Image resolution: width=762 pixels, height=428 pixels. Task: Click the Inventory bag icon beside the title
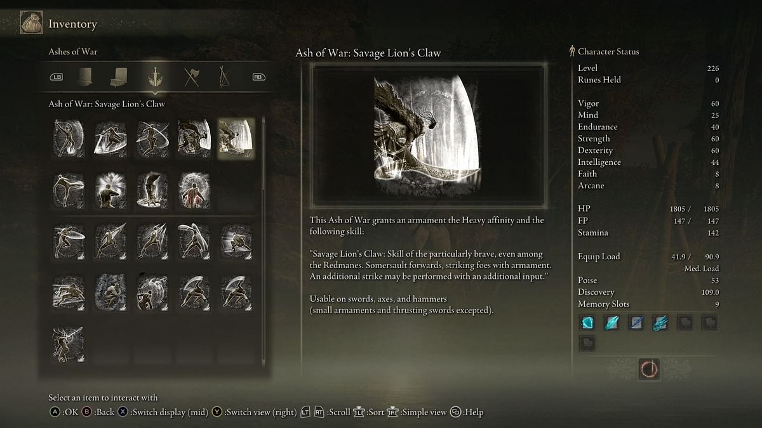31,23
